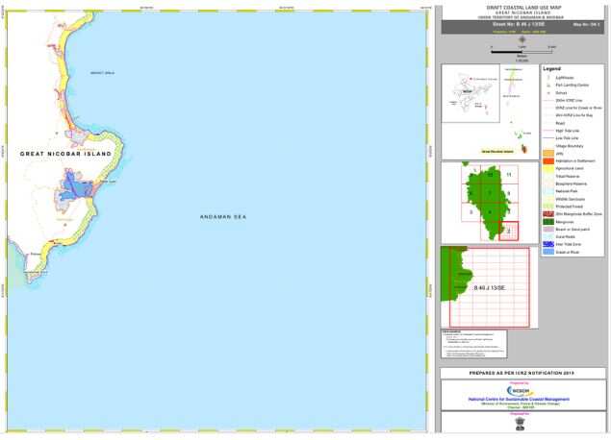Image resolution: width=611 pixels, height=440 pixels.
Task: Click the blue creek area on the island
Action: (x=77, y=188)
